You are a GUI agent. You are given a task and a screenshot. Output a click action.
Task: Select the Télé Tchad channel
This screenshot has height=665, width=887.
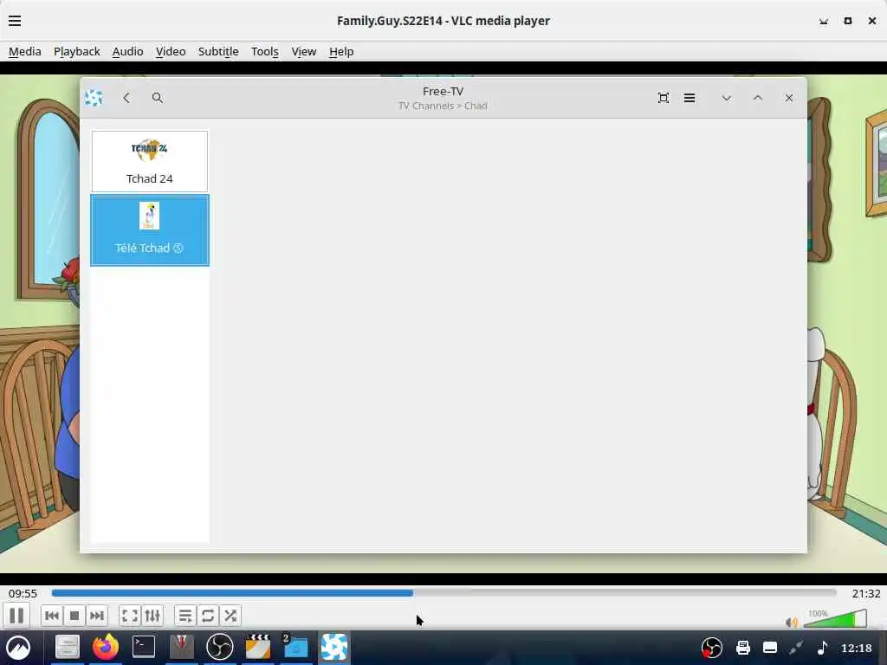coord(149,229)
